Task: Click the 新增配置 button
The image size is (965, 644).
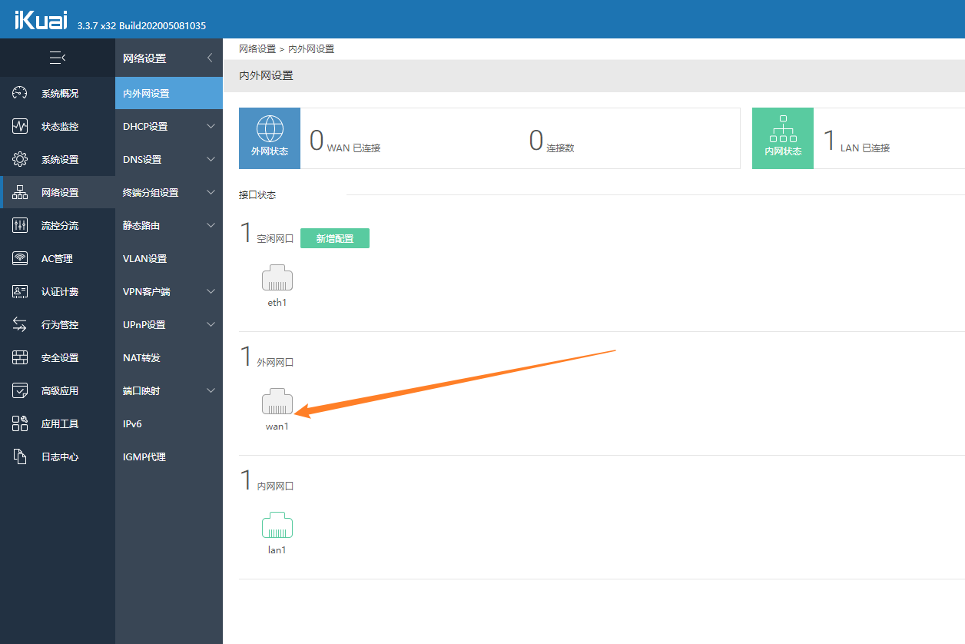Action: click(x=334, y=239)
